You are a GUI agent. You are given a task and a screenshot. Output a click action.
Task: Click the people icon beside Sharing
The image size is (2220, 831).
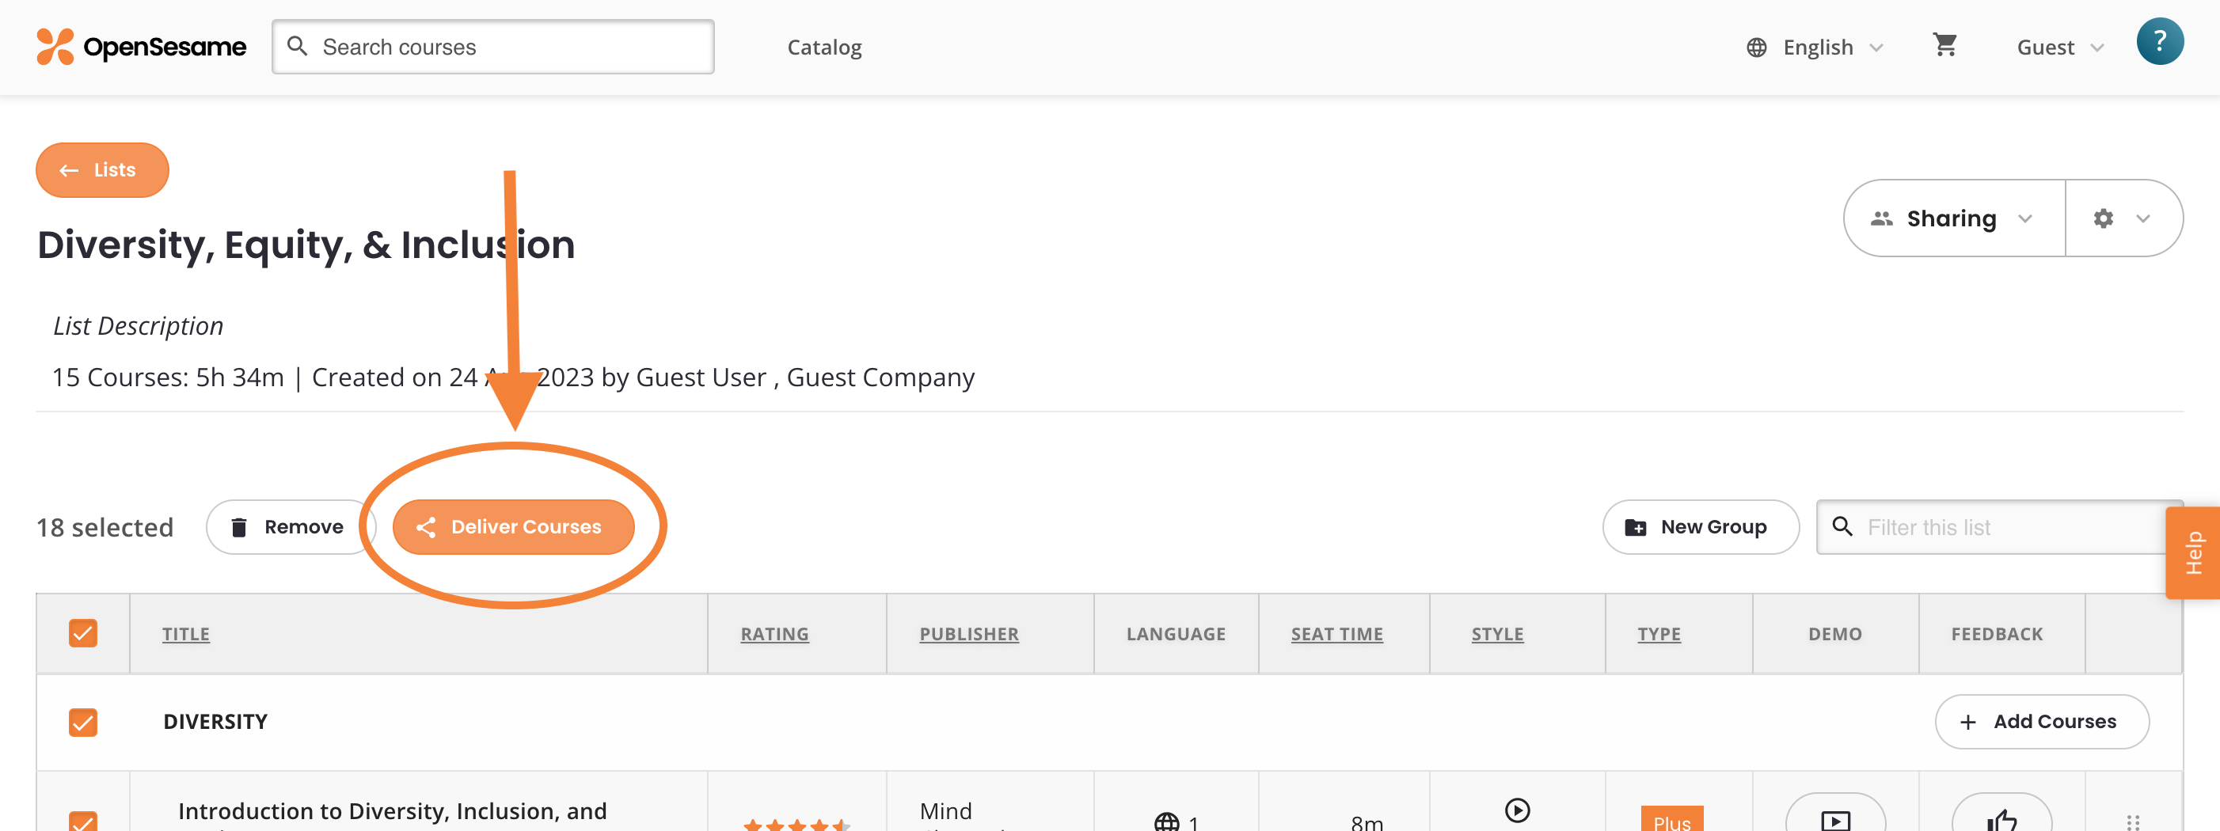[x=1881, y=218]
